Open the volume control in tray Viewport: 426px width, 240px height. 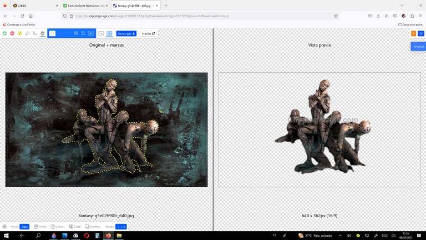pyautogui.click(x=349, y=236)
